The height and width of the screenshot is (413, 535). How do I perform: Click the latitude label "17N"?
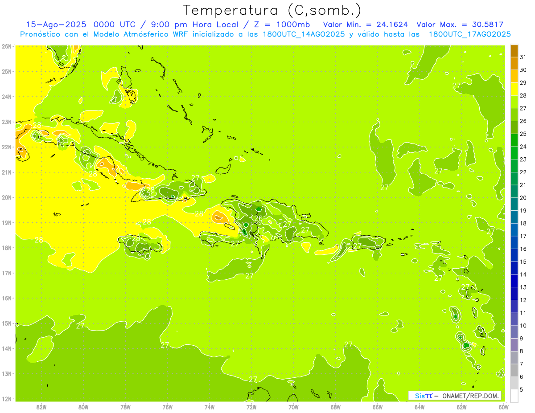(x=7, y=273)
